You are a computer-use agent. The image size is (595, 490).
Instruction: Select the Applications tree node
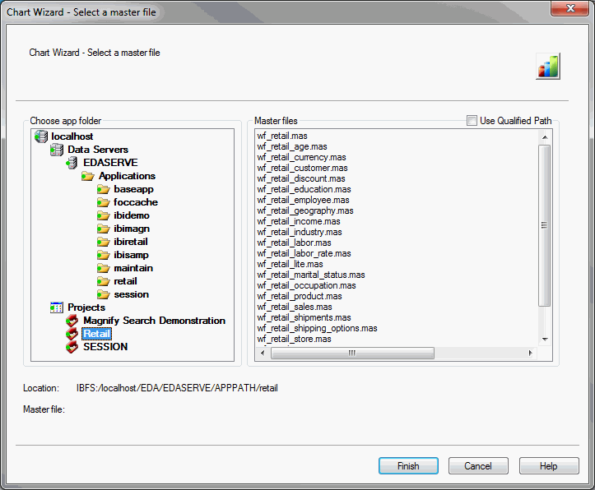coord(127,176)
